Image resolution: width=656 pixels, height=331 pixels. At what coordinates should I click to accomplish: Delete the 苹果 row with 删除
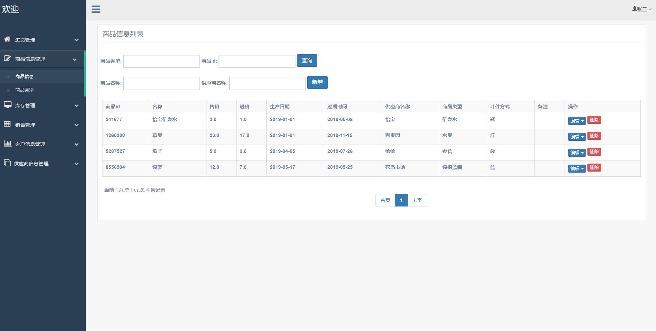[594, 136]
